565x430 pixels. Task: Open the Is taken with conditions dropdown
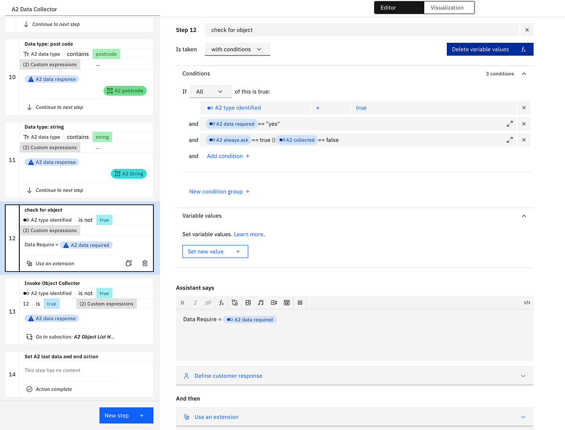(x=237, y=49)
